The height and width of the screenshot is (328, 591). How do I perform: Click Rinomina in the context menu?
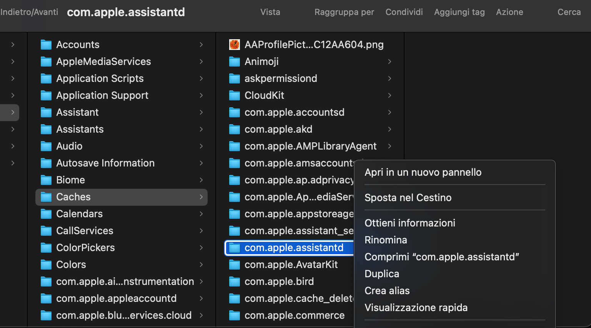(x=386, y=240)
